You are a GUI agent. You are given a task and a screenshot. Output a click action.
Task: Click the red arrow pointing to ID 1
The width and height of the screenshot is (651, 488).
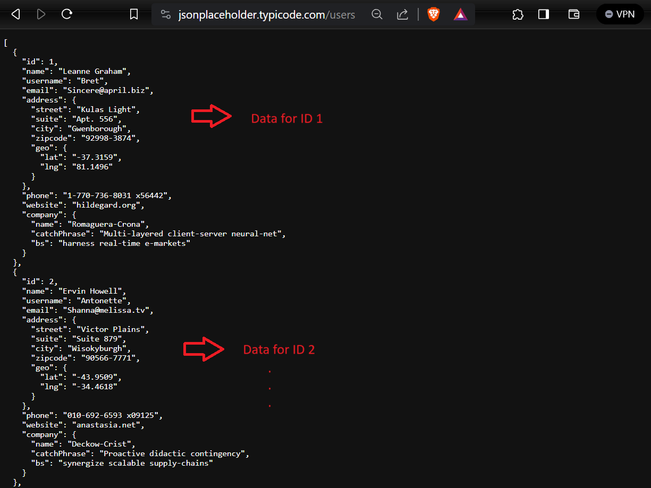(211, 116)
